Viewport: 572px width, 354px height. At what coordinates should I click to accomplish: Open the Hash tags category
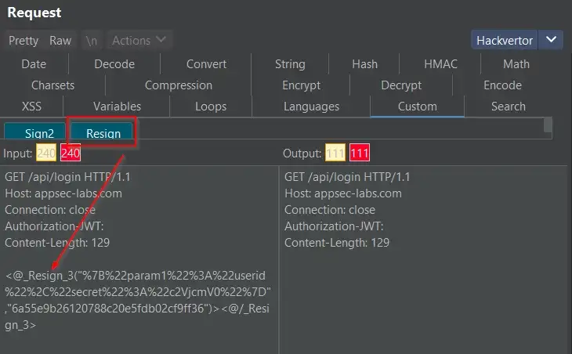click(x=365, y=64)
